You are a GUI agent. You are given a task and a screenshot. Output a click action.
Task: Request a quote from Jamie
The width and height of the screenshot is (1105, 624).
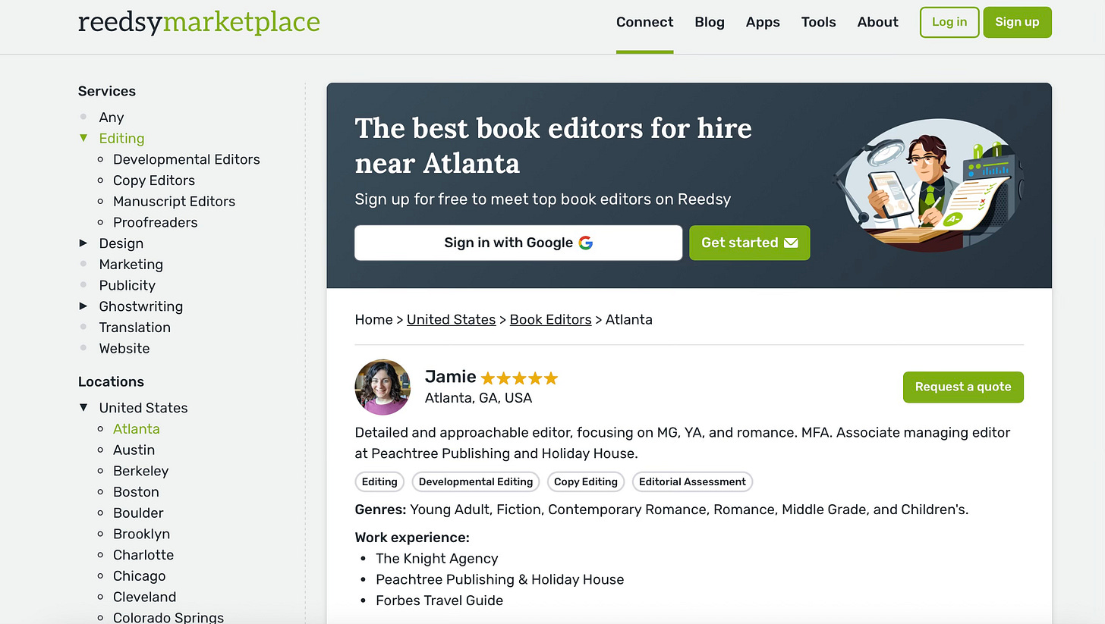click(963, 387)
